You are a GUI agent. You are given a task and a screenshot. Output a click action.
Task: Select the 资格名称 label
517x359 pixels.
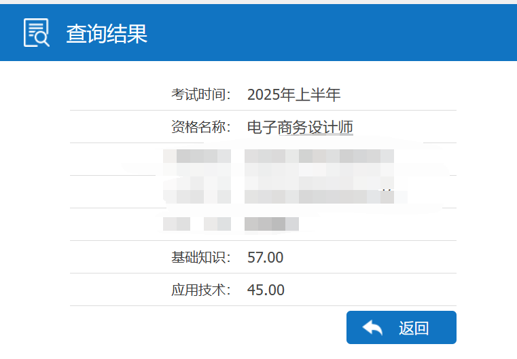pyautogui.click(x=201, y=127)
